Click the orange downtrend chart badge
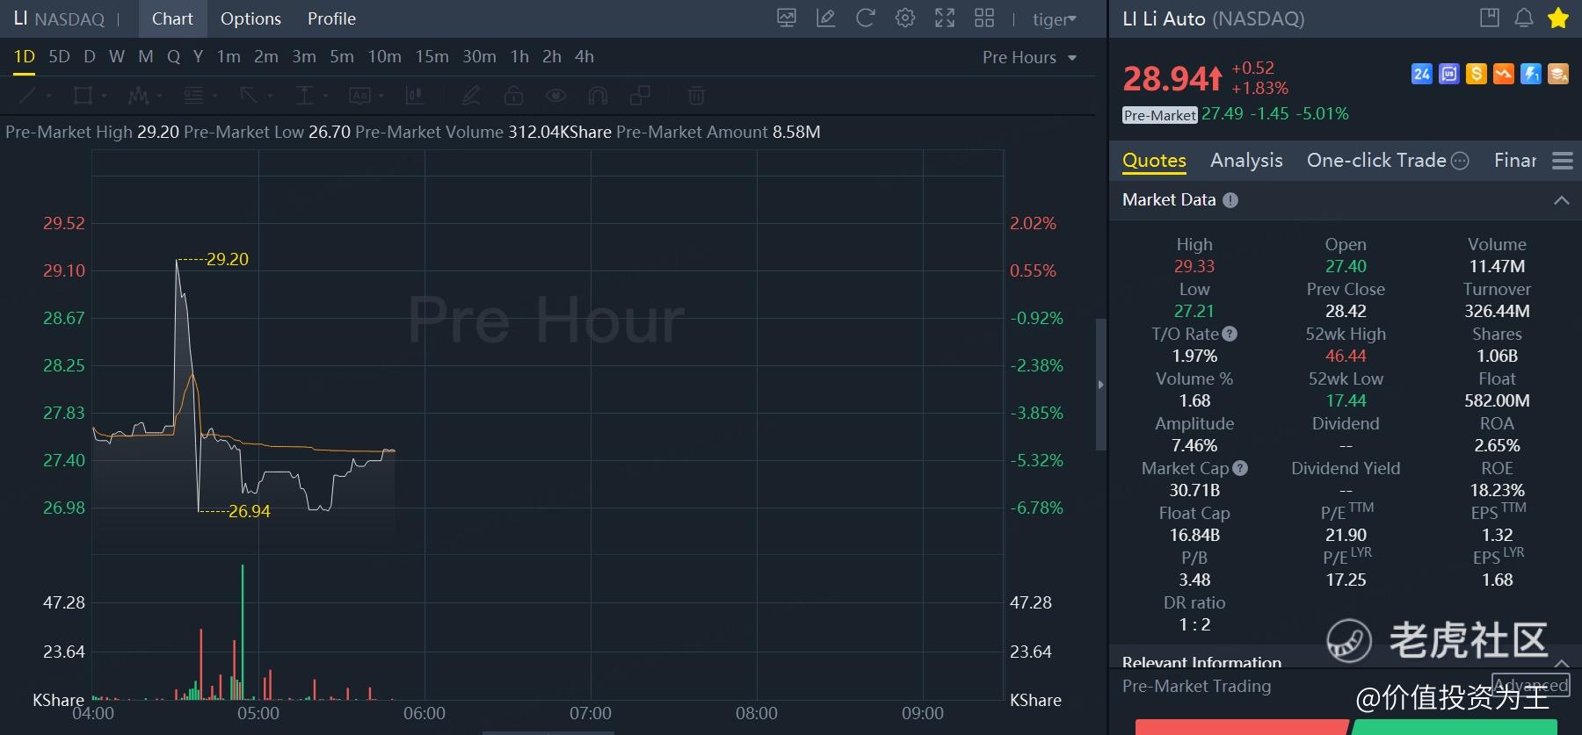Viewport: 1582px width, 735px height. pos(1504,75)
